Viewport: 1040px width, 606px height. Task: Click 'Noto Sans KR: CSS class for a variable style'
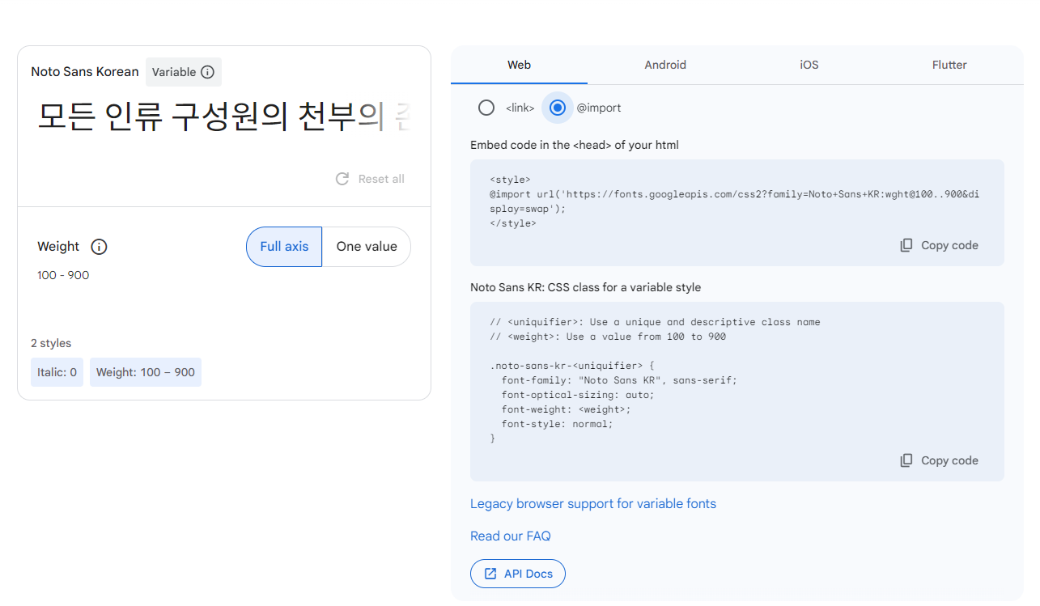(586, 287)
